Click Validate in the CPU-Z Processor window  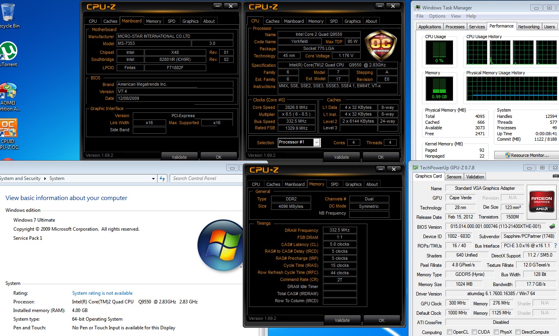[341, 157]
